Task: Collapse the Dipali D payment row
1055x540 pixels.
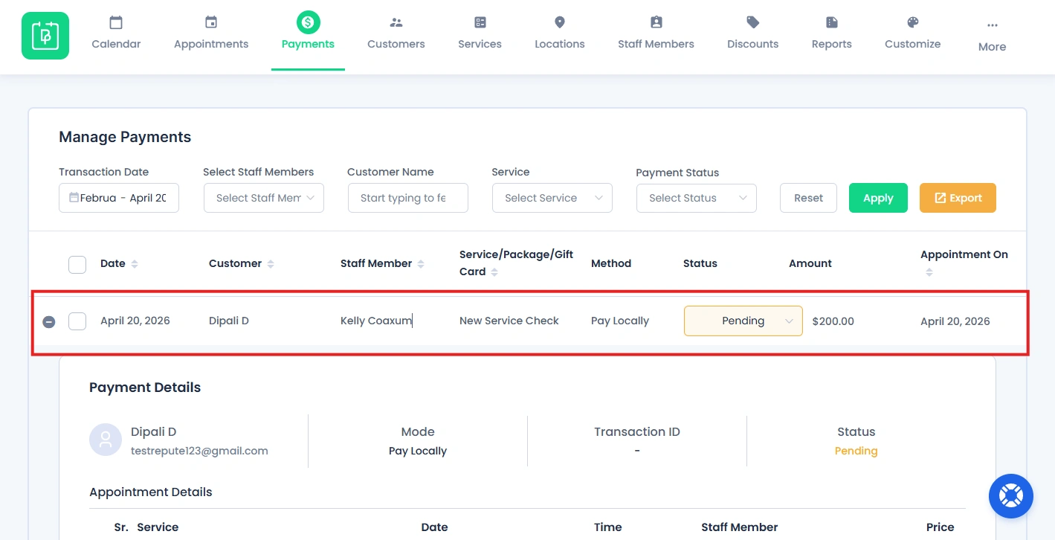Action: 49,322
